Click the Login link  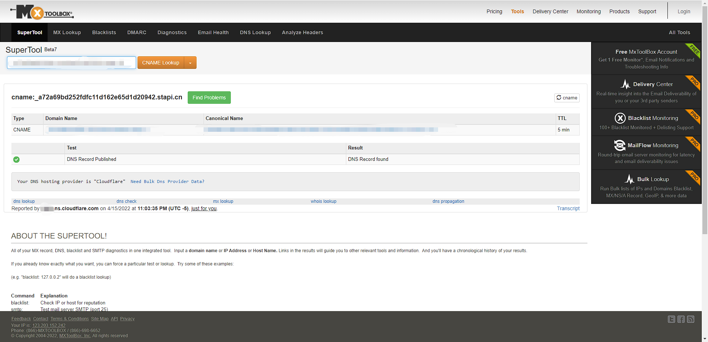pyautogui.click(x=684, y=11)
